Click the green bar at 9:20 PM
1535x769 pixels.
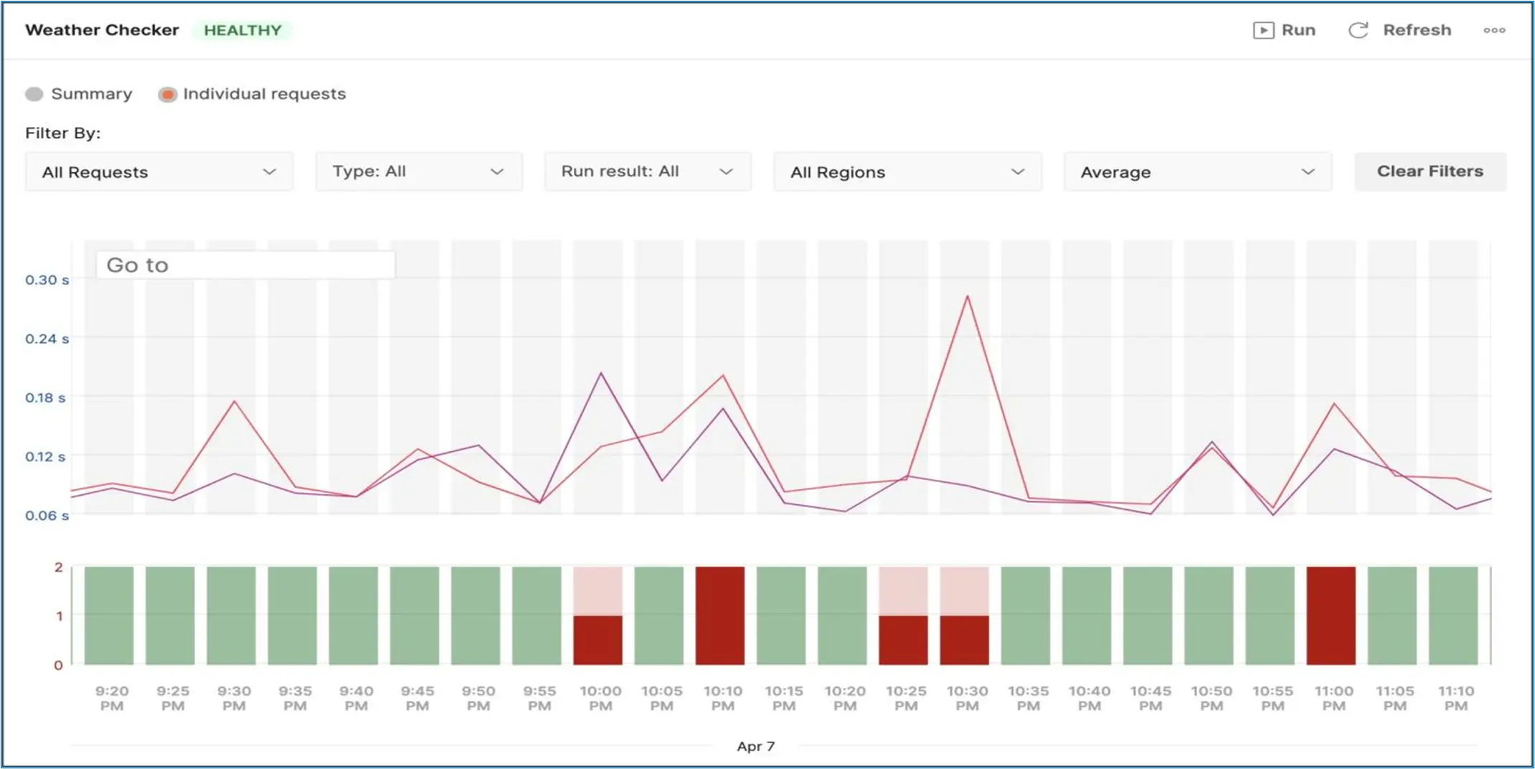tap(109, 615)
